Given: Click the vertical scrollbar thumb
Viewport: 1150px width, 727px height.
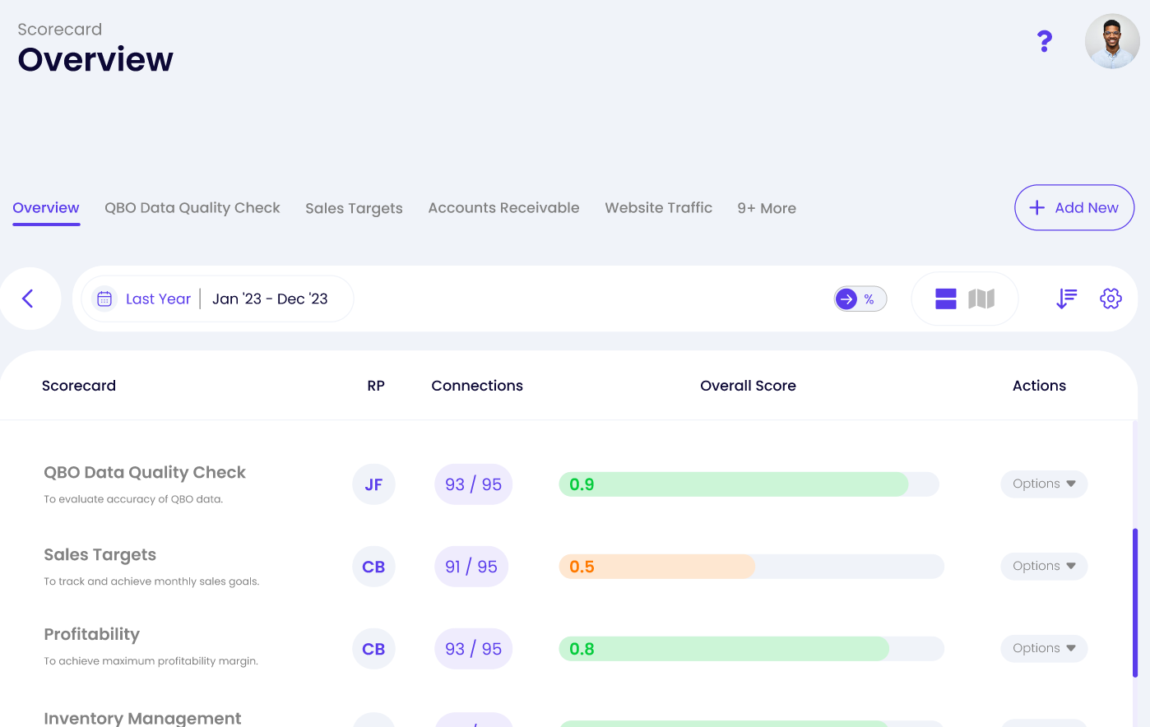Looking at the screenshot, I should coord(1135,603).
